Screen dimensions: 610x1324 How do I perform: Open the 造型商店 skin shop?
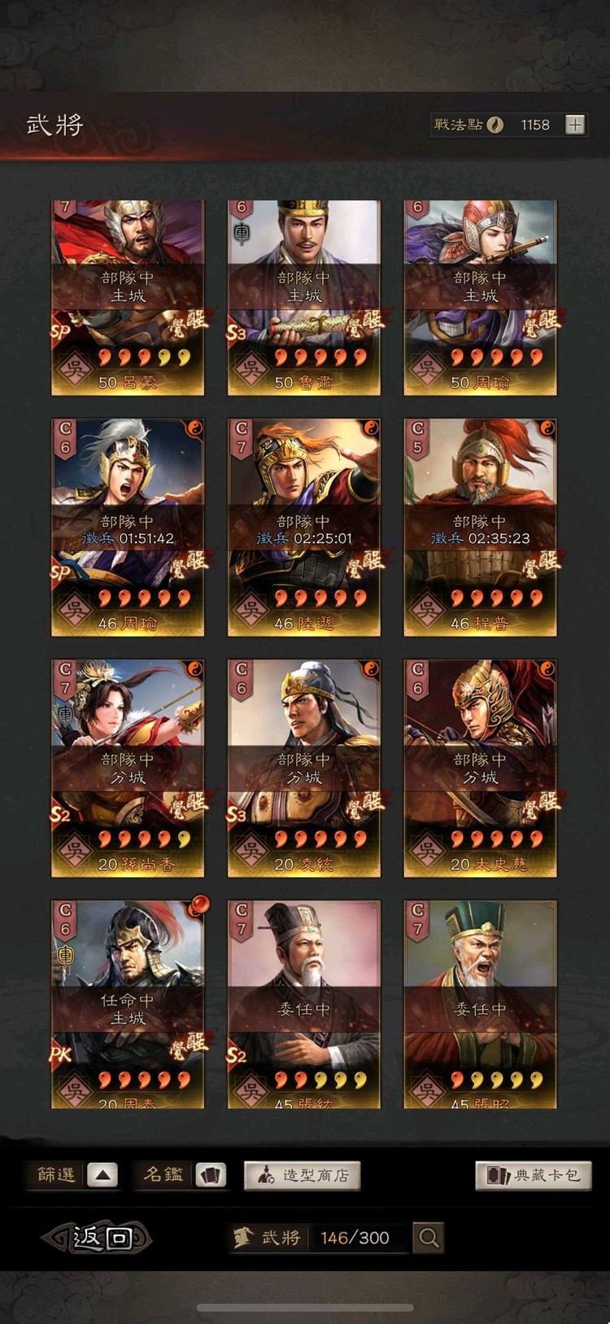click(x=303, y=1175)
